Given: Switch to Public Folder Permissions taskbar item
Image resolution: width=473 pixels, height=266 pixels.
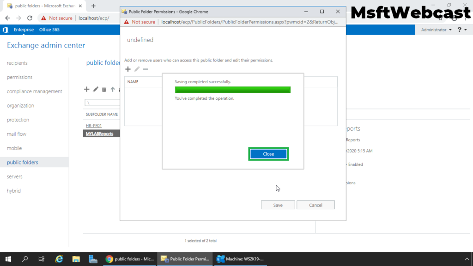Looking at the screenshot, I should pos(185,259).
